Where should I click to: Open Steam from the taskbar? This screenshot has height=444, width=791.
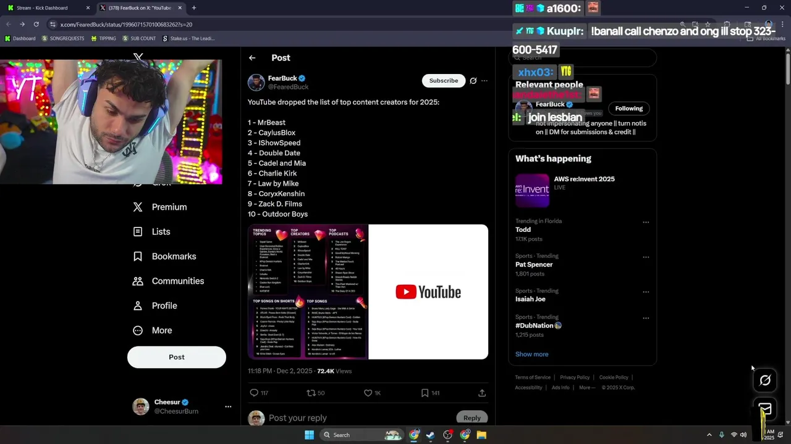tap(431, 435)
